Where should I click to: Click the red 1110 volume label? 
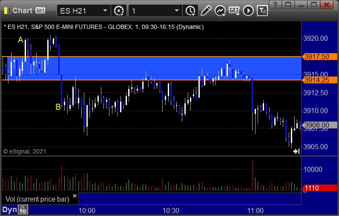pyautogui.click(x=319, y=188)
